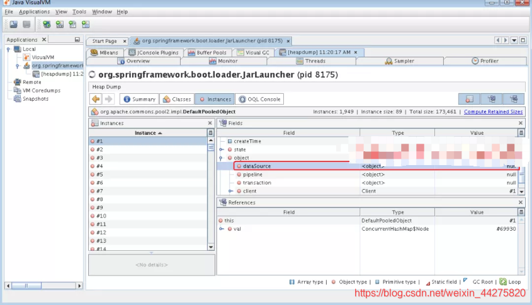Viewport: 532px width, 305px height.
Task: Minimize the Applications panel
Action: click(x=77, y=40)
